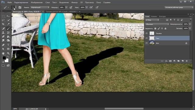
Task: Filter layers by type layers
Action: pos(174,20)
